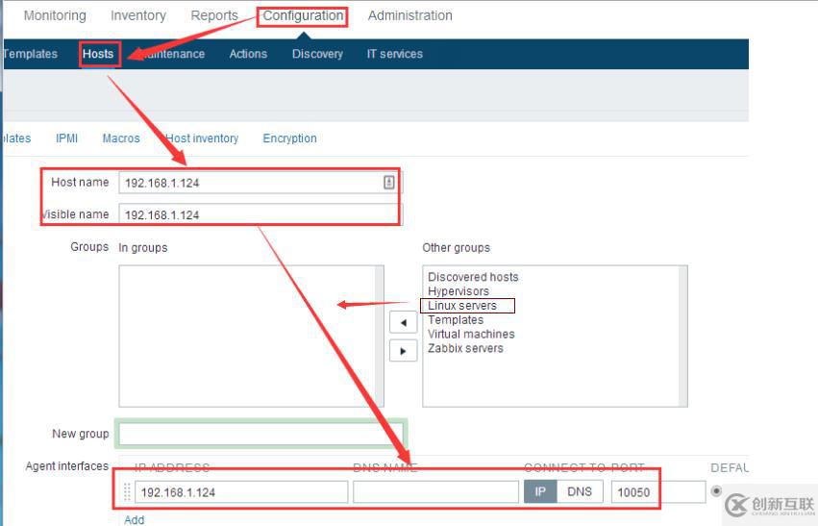Open the Monitoring menu
818x526 pixels.
(x=55, y=15)
